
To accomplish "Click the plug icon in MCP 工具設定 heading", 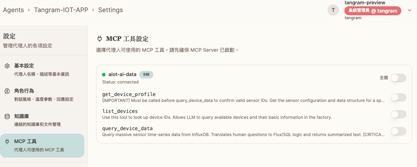I will (x=100, y=39).
